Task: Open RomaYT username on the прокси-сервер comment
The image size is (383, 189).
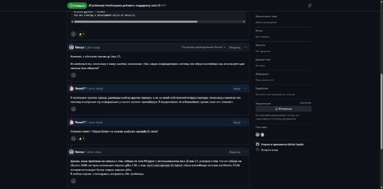Action: pos(80,88)
